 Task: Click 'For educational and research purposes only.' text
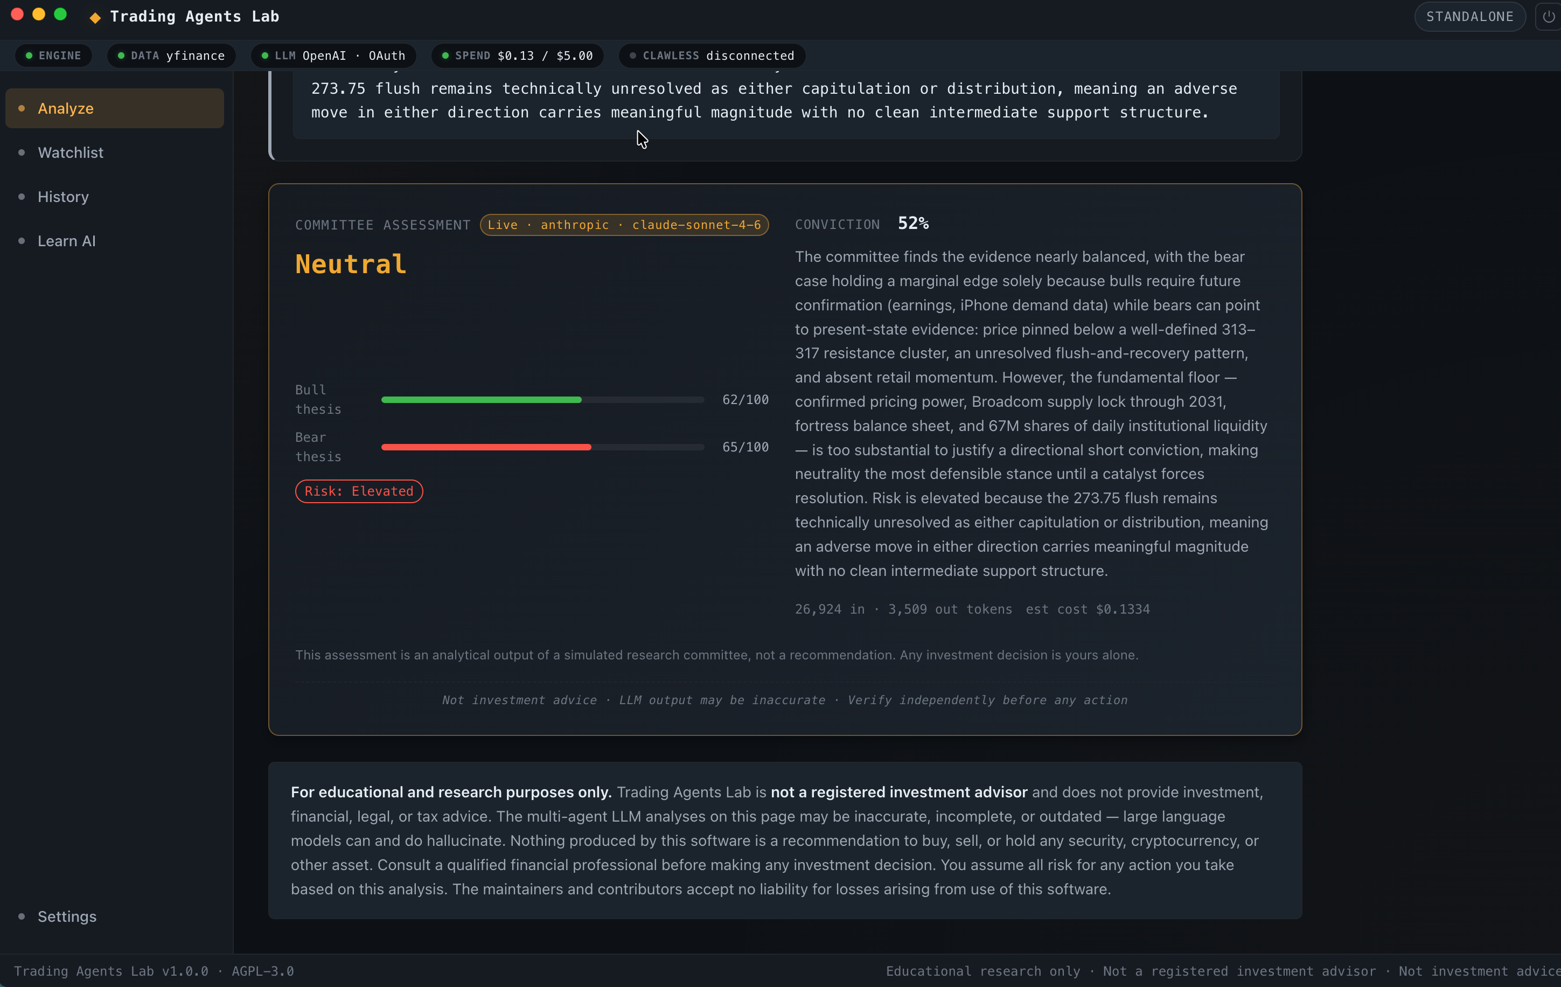click(x=451, y=793)
